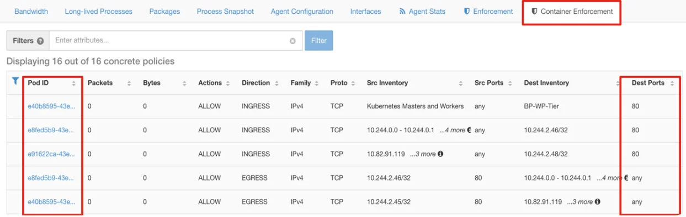This screenshot has width=686, height=217.
Task: Sort by Pod ID using sort arrows
Action: point(74,83)
